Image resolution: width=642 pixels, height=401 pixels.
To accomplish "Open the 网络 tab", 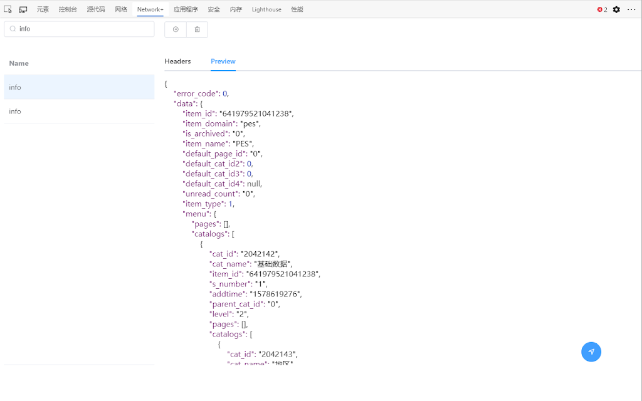I will pyautogui.click(x=121, y=9).
